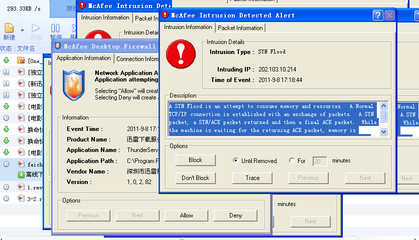Viewport: 419px width, 240px height.
Task: Click Next in Desktop Firewall window
Action: pos(137,215)
